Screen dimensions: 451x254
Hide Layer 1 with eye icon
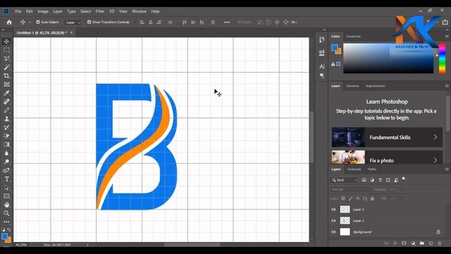click(333, 221)
